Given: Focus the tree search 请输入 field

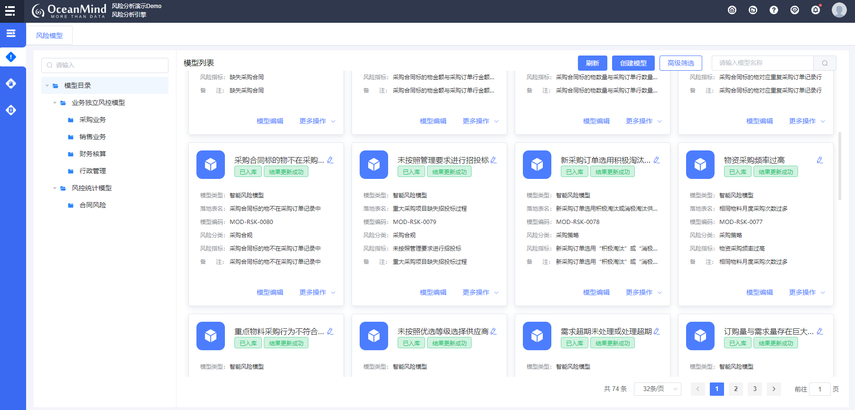Looking at the screenshot, I should click(x=105, y=65).
